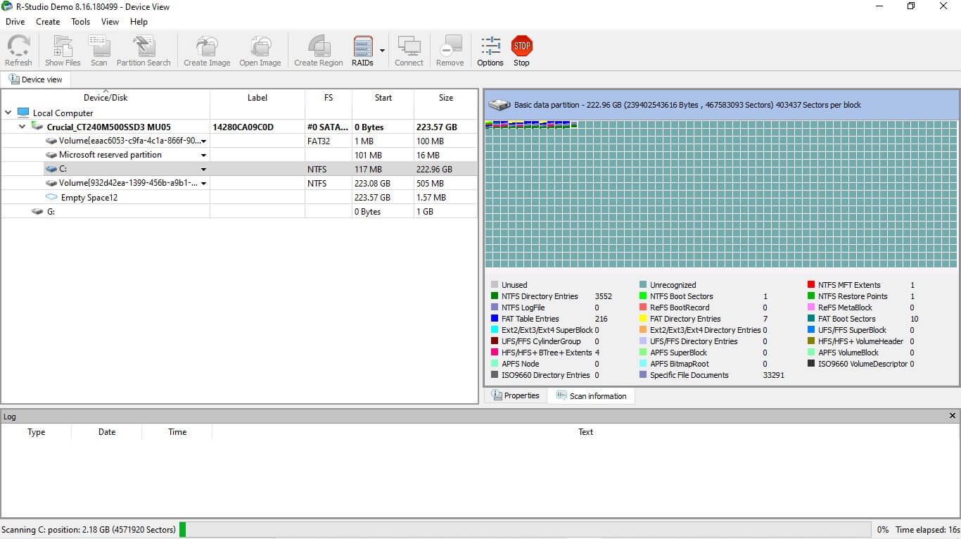
Task: Click the Local Computer monitor icon
Action: (23, 113)
